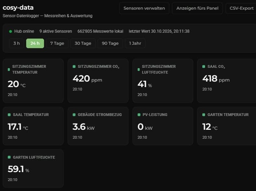This screenshot has height=191, width=256.
Task: Click the 'letzter Wert 30.10.2026, 20:11:38' timestamp
Action: [x=159, y=31]
